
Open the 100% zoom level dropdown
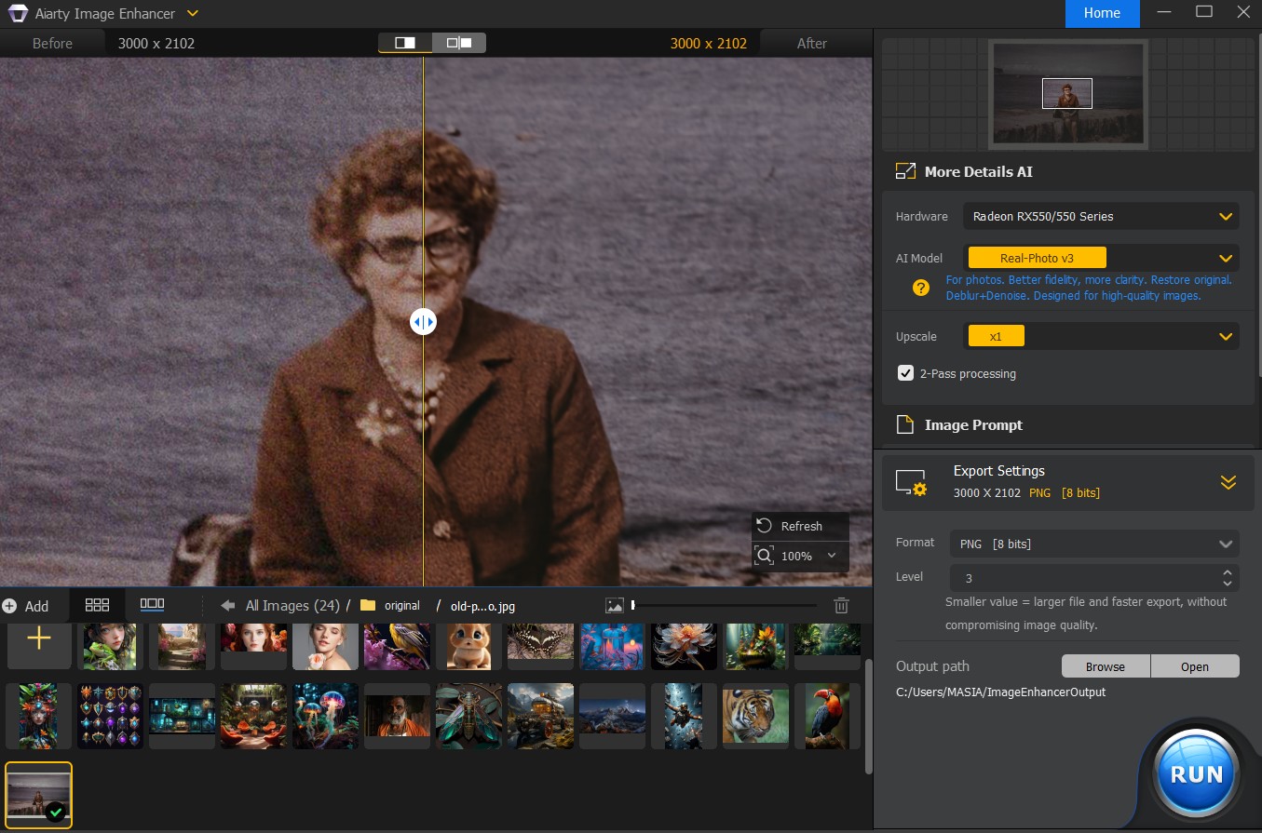(831, 556)
